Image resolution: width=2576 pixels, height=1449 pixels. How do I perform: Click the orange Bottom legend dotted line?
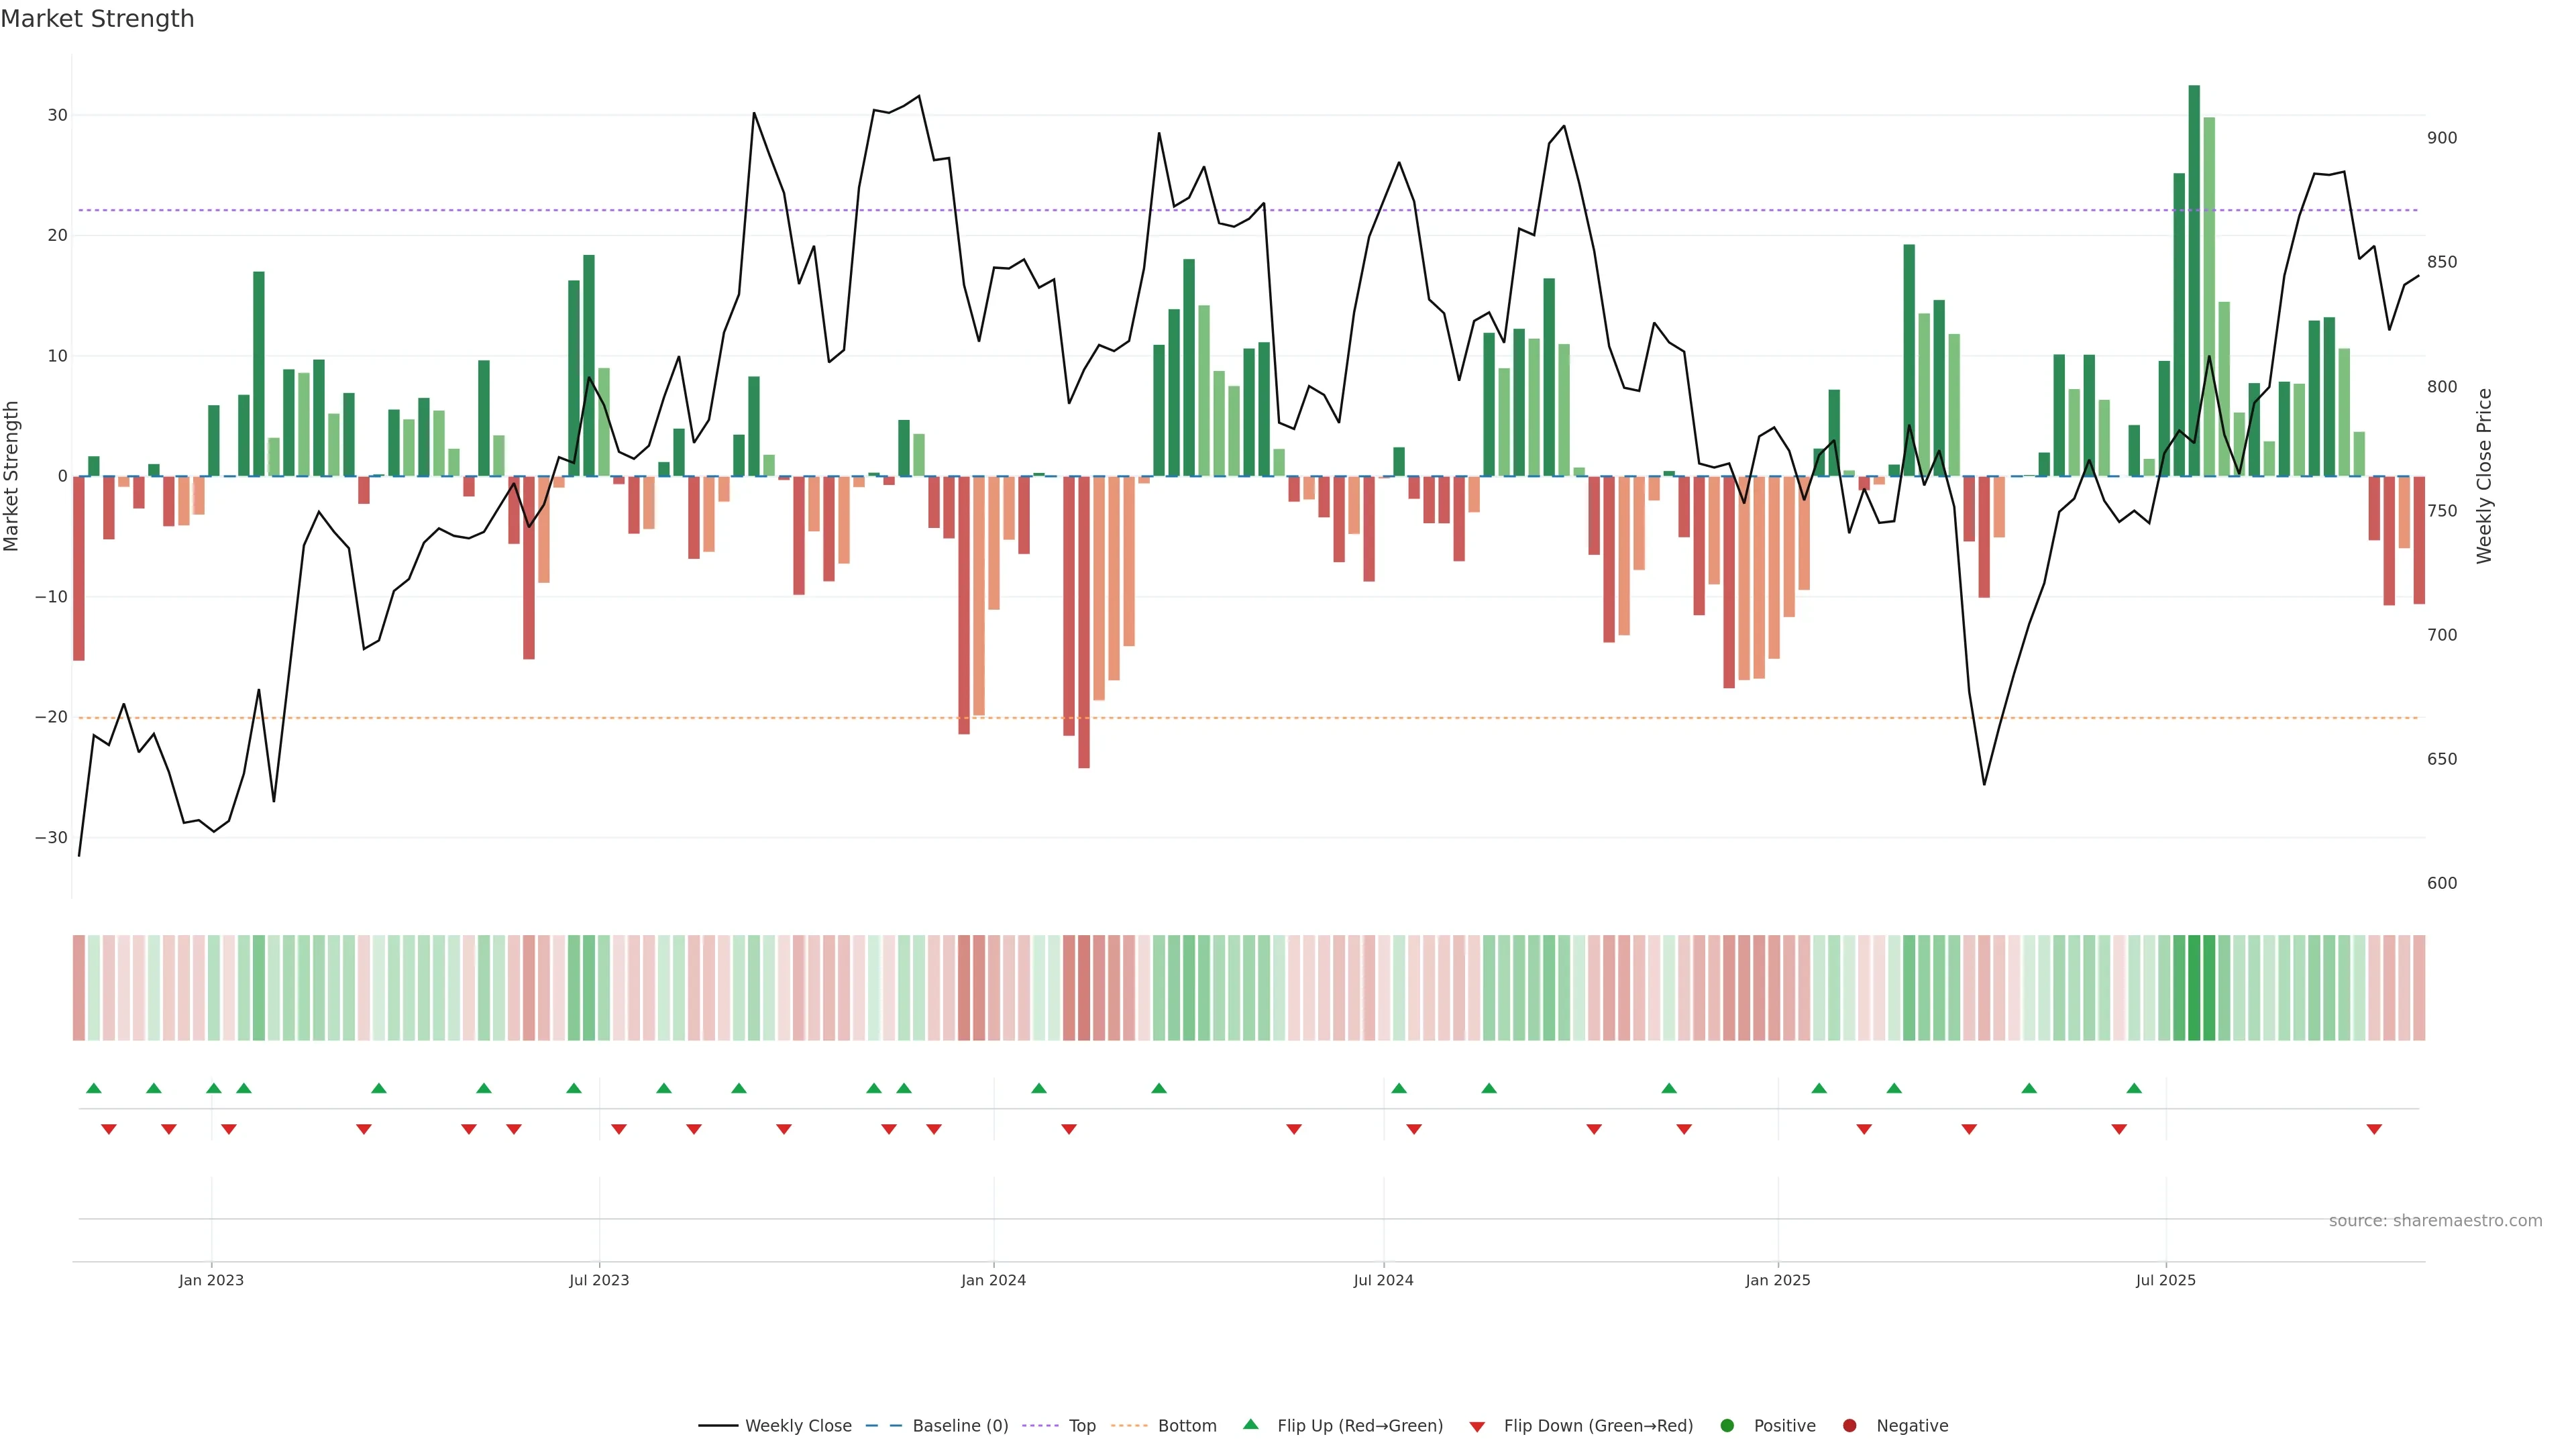(x=1129, y=1426)
